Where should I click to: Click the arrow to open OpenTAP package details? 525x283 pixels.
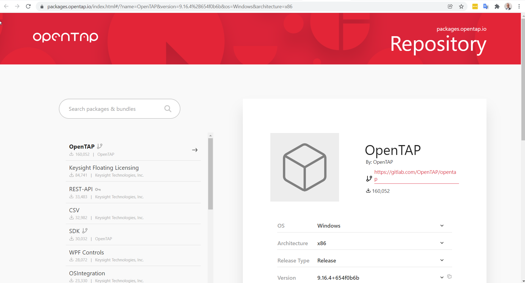[x=195, y=150]
